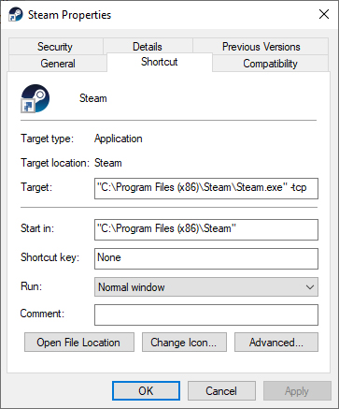Click Cancel to discard changes
The width and height of the screenshot is (339, 409).
point(221,390)
